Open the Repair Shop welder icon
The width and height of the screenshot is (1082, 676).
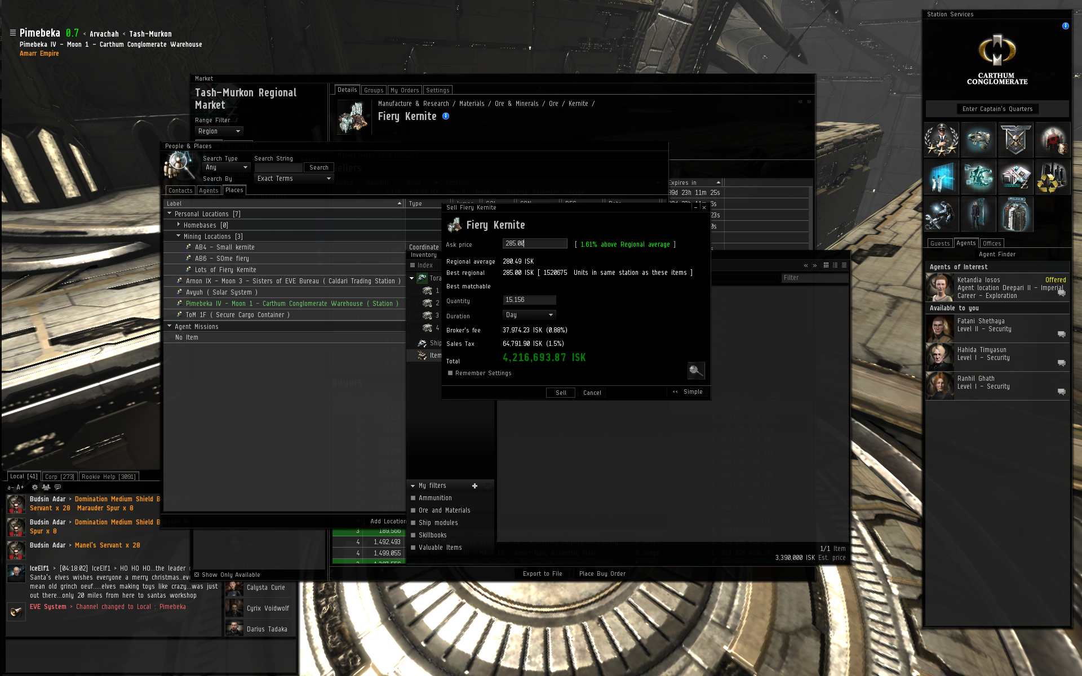[x=941, y=214]
